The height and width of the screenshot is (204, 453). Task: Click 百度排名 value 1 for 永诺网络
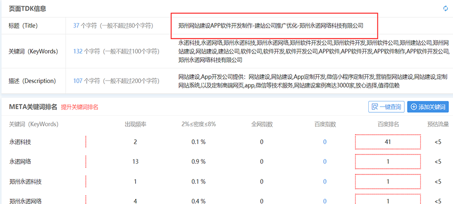pos(388,162)
